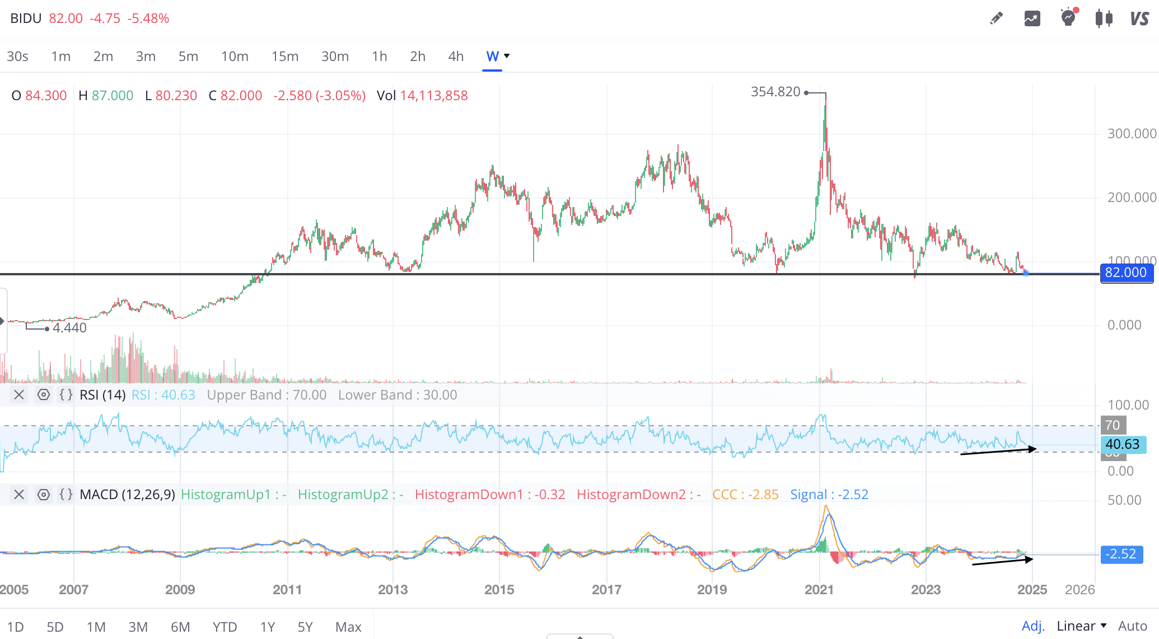
Task: Select the 1m interval
Action: 61,56
